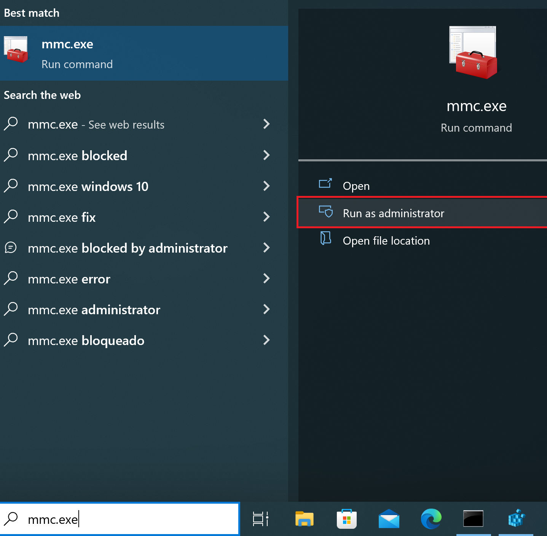Expand the 'mmc.exe blocked' suggestion arrow
The height and width of the screenshot is (536, 547).
[266, 155]
